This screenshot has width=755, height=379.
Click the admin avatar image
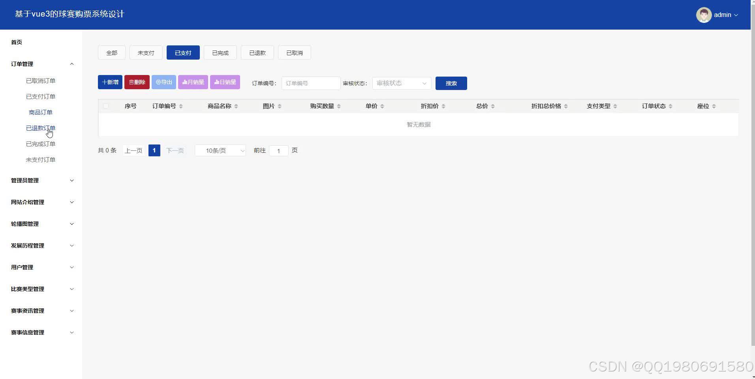tap(704, 15)
